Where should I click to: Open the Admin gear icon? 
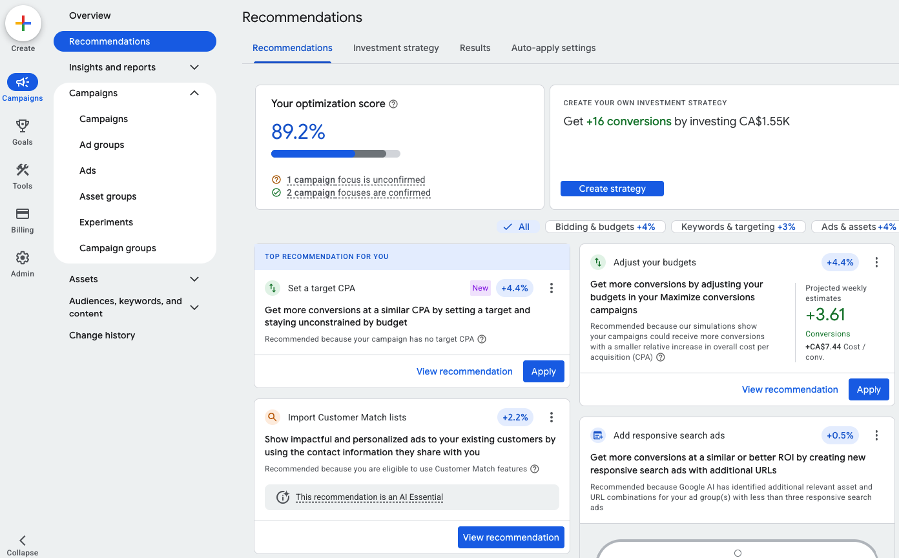point(23,258)
